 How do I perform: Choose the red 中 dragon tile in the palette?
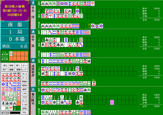[x=11, y=108]
